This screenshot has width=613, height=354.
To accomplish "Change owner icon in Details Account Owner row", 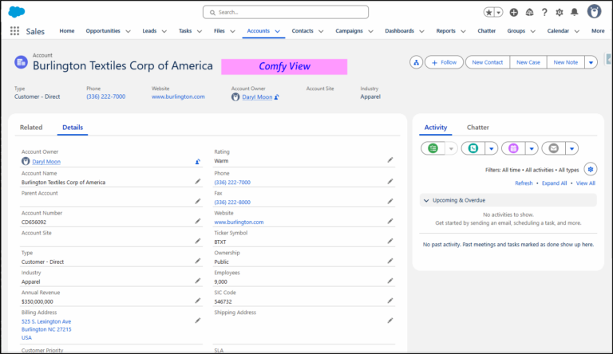I will coord(198,161).
